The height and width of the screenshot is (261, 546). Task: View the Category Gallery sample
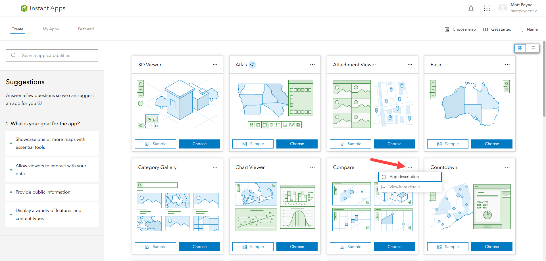[155, 247]
